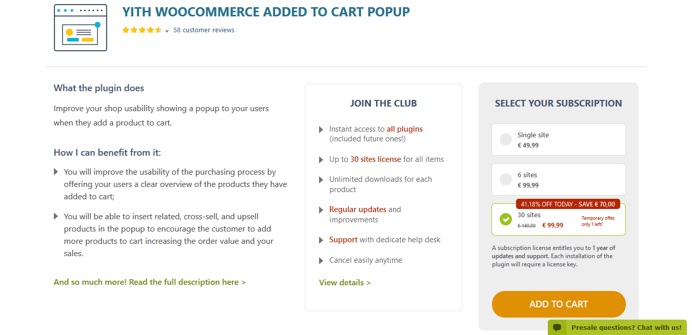Viewport: 692px width, 335px height.
Task: Click the 41.18% OFF TODAY red badge
Action: point(568,204)
